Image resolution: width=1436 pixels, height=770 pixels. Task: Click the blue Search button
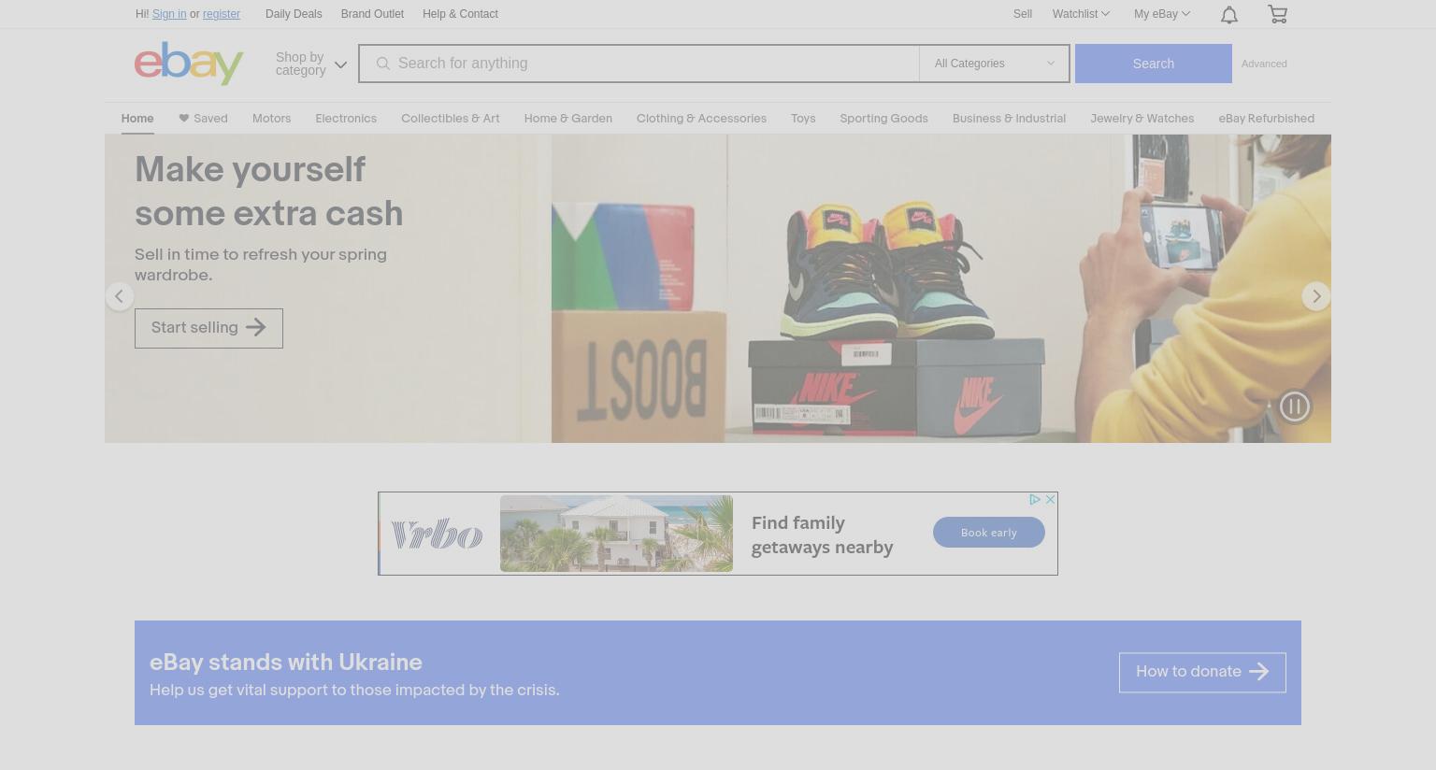(x=1154, y=64)
